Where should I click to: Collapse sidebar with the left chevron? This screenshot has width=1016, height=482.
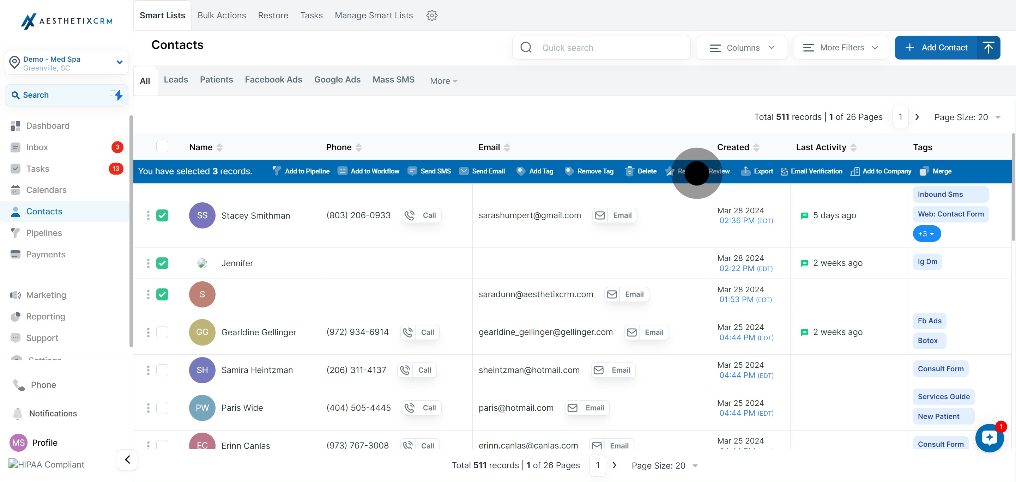(x=127, y=459)
